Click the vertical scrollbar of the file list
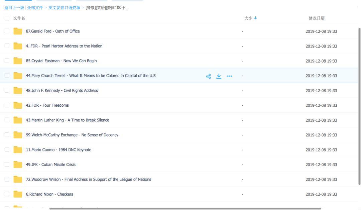The image size is (361, 210). click(x=359, y=106)
